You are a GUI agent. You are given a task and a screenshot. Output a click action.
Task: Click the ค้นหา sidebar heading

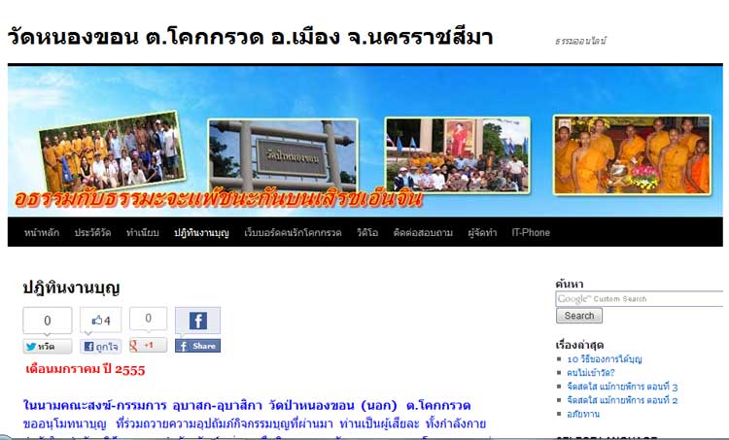569,284
